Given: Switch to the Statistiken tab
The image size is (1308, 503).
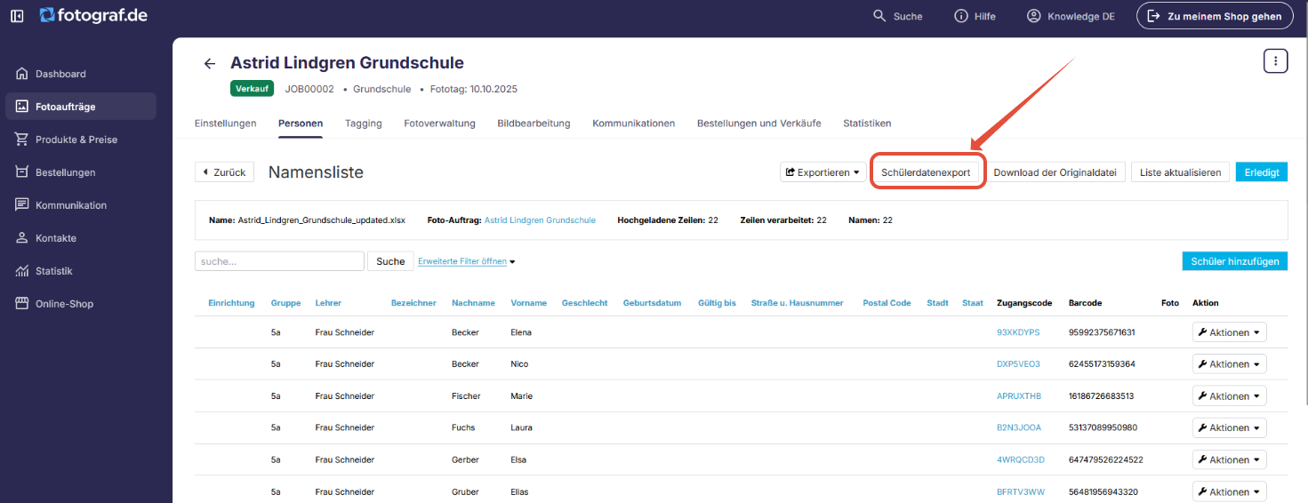Looking at the screenshot, I should point(867,124).
